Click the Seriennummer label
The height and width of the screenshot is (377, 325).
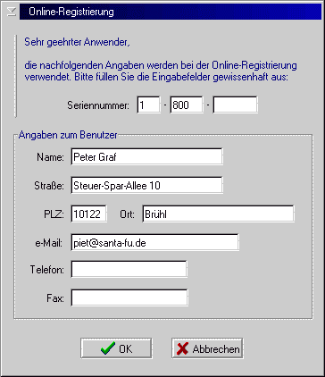[x=98, y=105]
